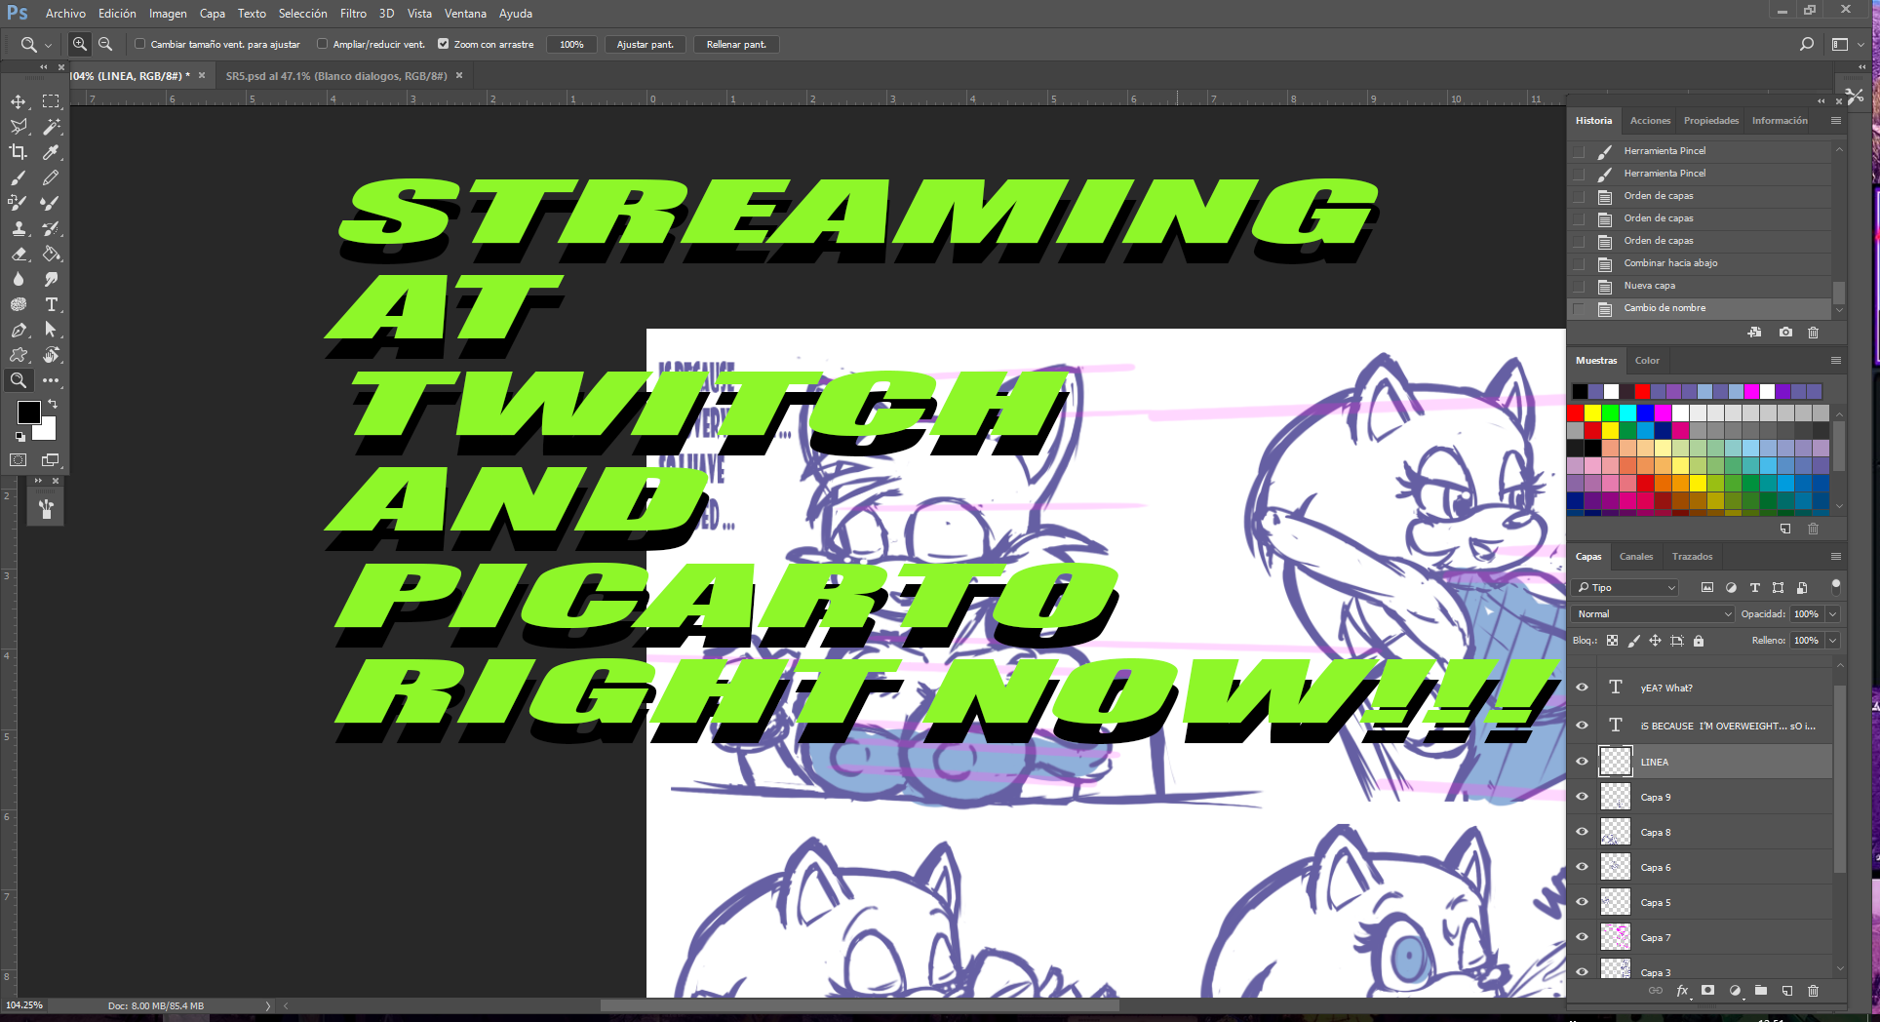Switch to the SR5.psd document tab

point(336,76)
